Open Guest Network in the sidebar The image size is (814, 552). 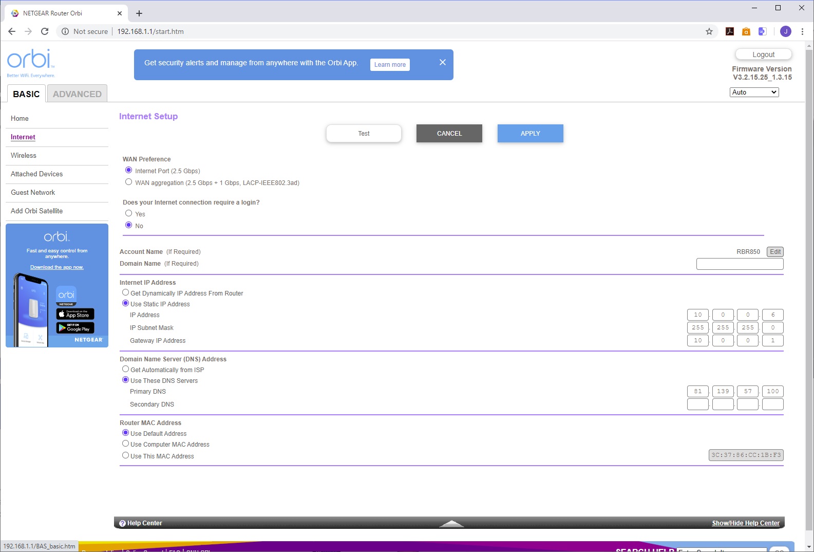click(33, 192)
